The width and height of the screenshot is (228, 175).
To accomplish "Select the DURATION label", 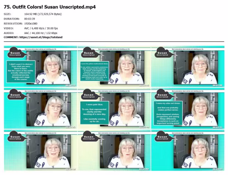I will pyautogui.click(x=12, y=19).
